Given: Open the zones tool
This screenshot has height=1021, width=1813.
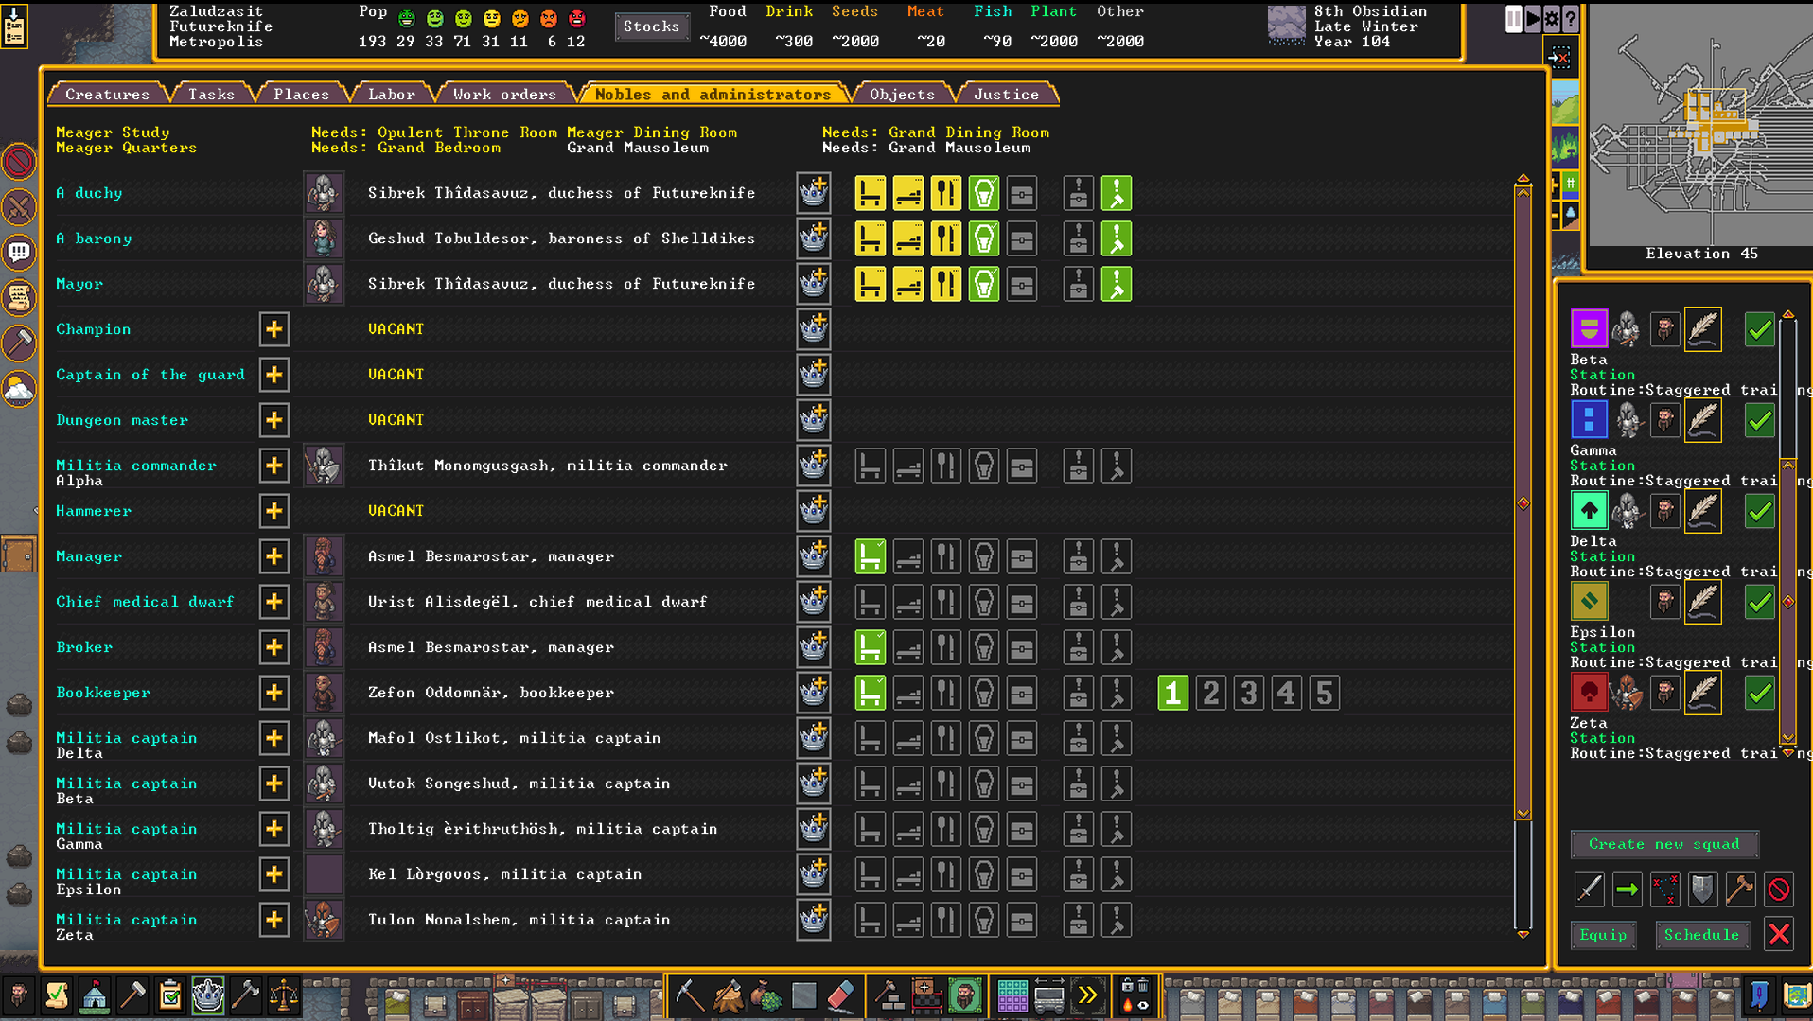Looking at the screenshot, I should click(x=964, y=995).
